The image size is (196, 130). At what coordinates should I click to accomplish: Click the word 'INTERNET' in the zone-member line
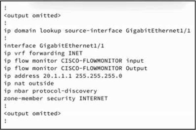(x=93, y=98)
